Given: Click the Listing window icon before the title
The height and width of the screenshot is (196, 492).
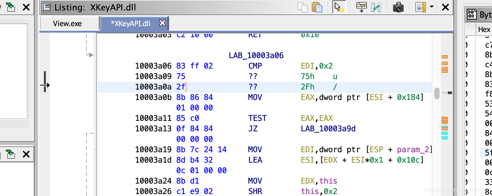Looking at the screenshot, I should point(47,7).
